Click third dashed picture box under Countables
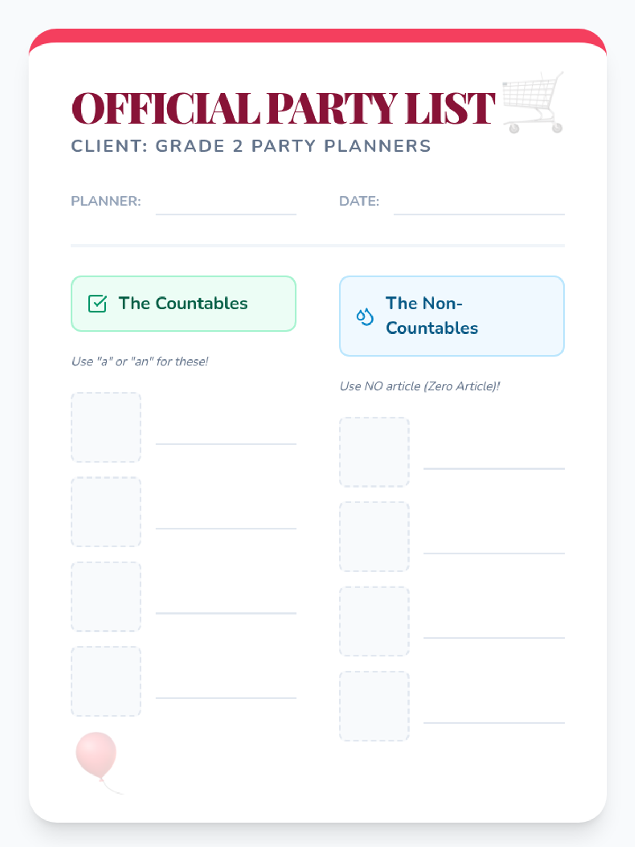Viewport: 635px width, 847px height. [x=106, y=597]
